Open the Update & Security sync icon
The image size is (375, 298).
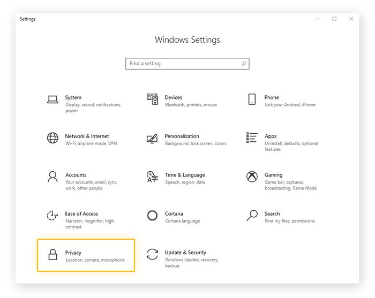click(x=152, y=254)
